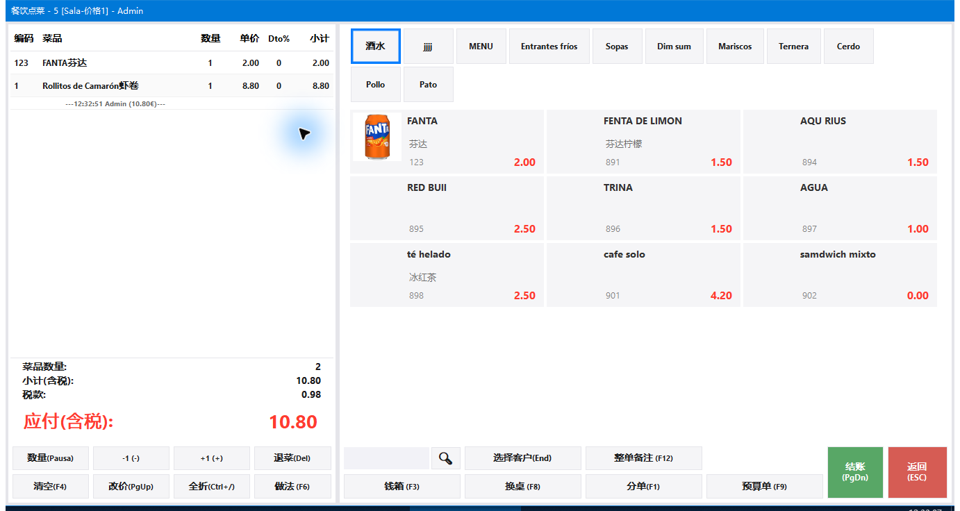Screen dimensions: 960x511
Task: Split the bill with 分单(F1)
Action: (x=644, y=487)
